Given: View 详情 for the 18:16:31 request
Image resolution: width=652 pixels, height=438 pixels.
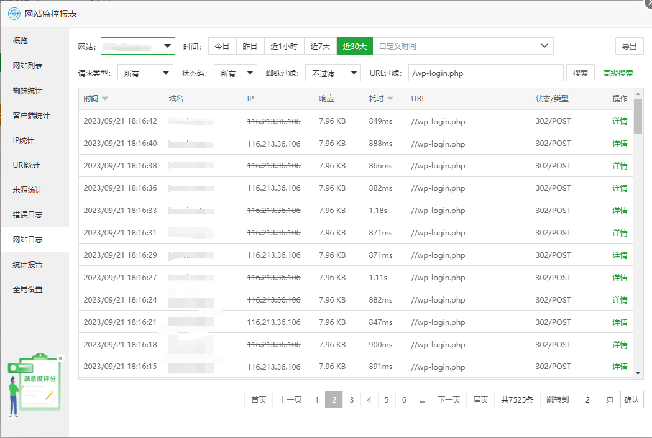Looking at the screenshot, I should pyautogui.click(x=620, y=233).
